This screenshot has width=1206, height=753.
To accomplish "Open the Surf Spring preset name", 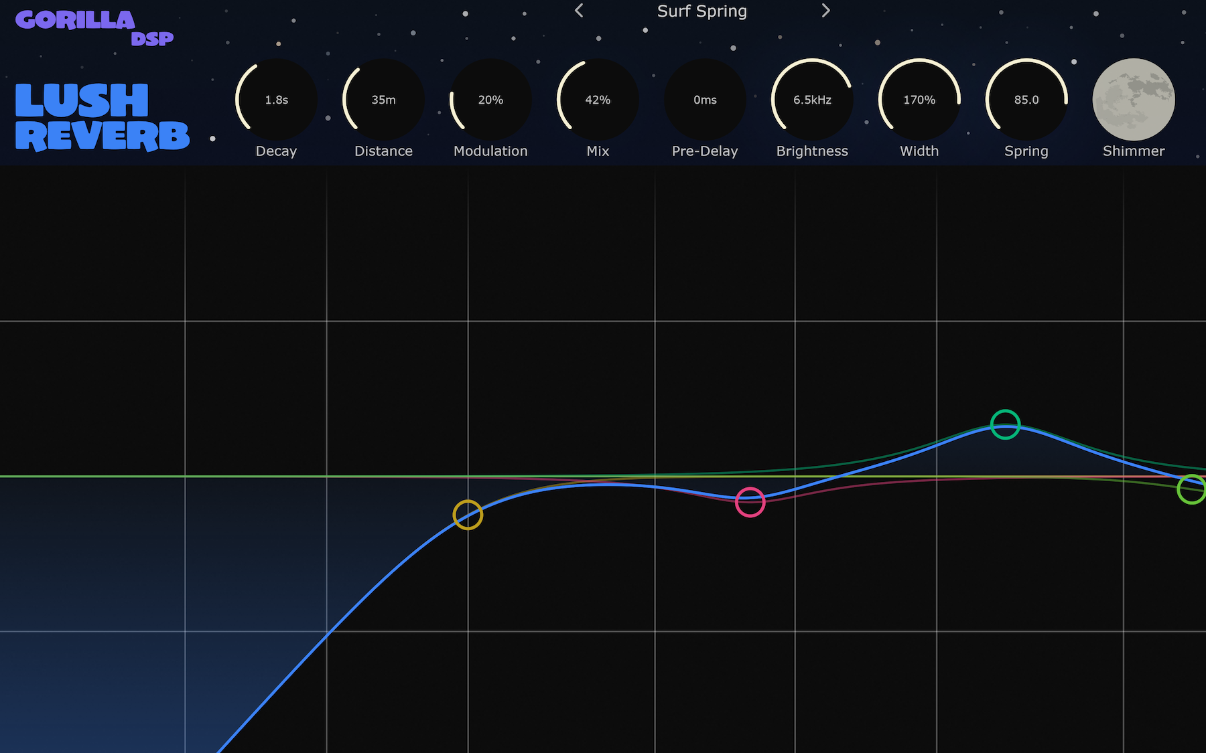I will (701, 11).
